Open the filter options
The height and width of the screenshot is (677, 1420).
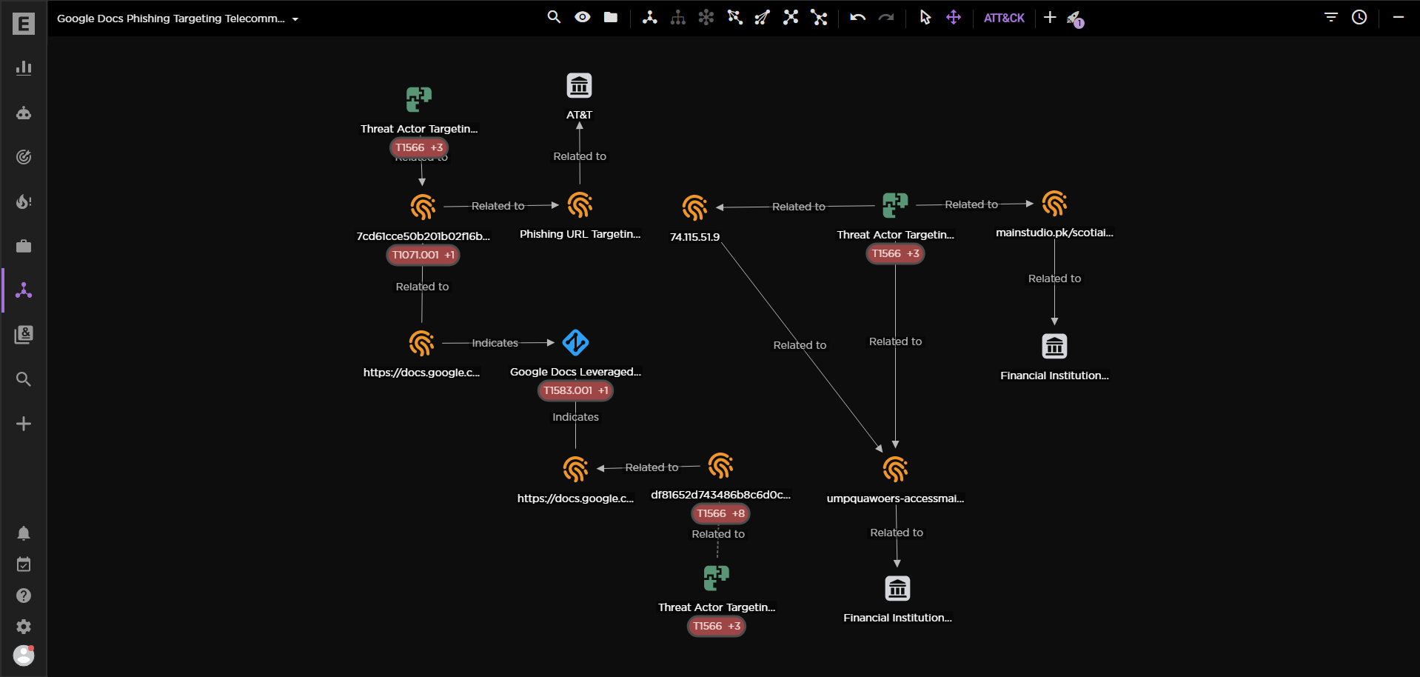1330,17
